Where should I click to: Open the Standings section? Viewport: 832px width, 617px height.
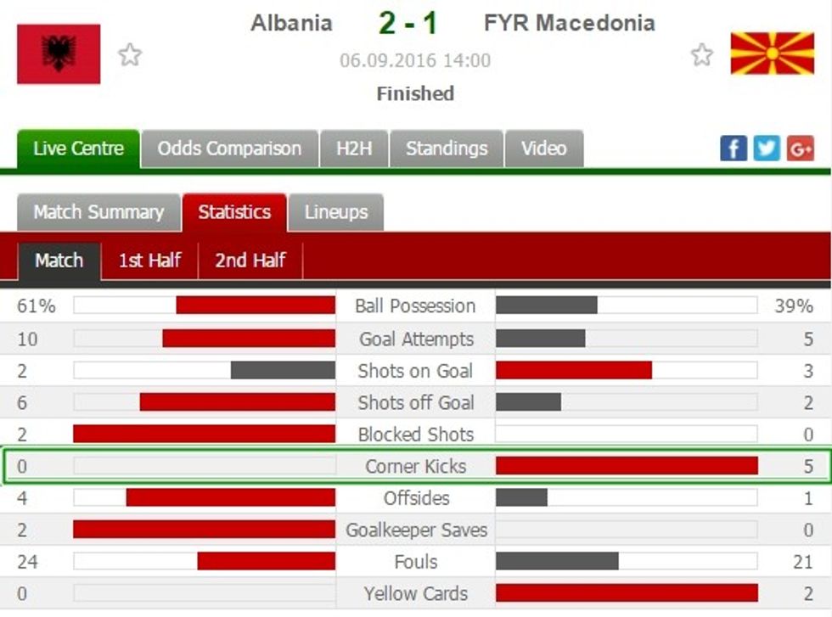tap(447, 149)
